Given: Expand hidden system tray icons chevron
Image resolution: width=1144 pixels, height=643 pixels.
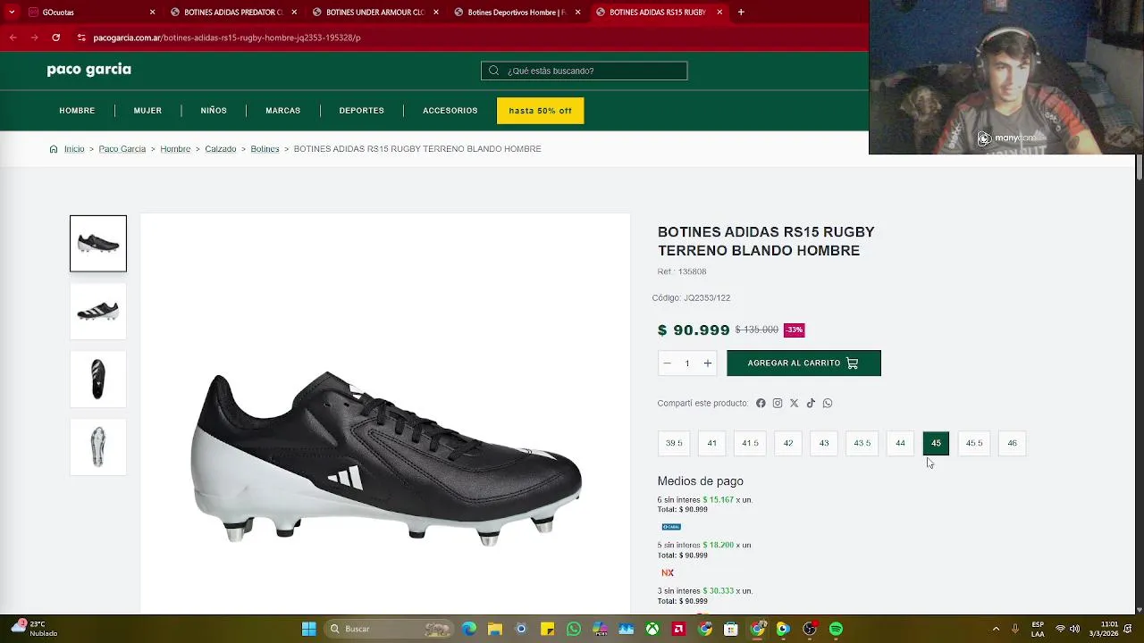Looking at the screenshot, I should tap(996, 629).
